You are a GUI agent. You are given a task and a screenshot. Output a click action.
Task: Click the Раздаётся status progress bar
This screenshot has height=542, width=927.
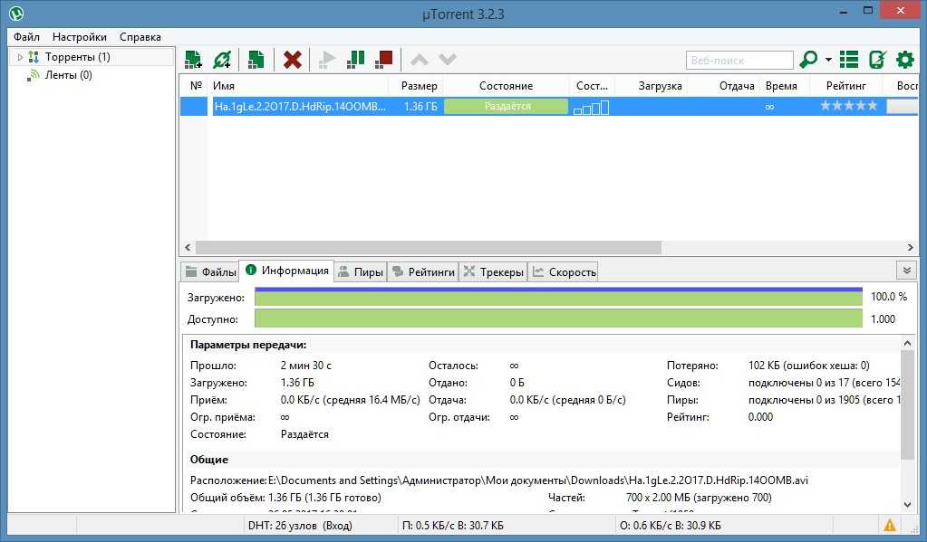(x=506, y=106)
